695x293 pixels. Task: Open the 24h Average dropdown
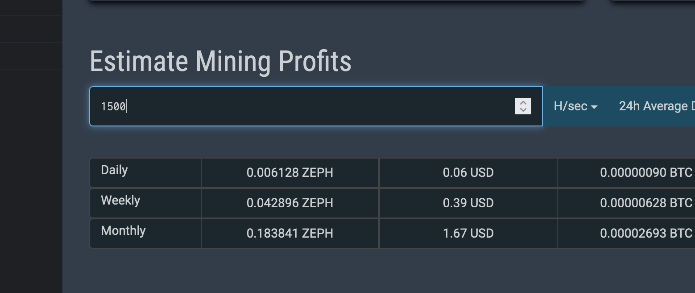click(656, 106)
